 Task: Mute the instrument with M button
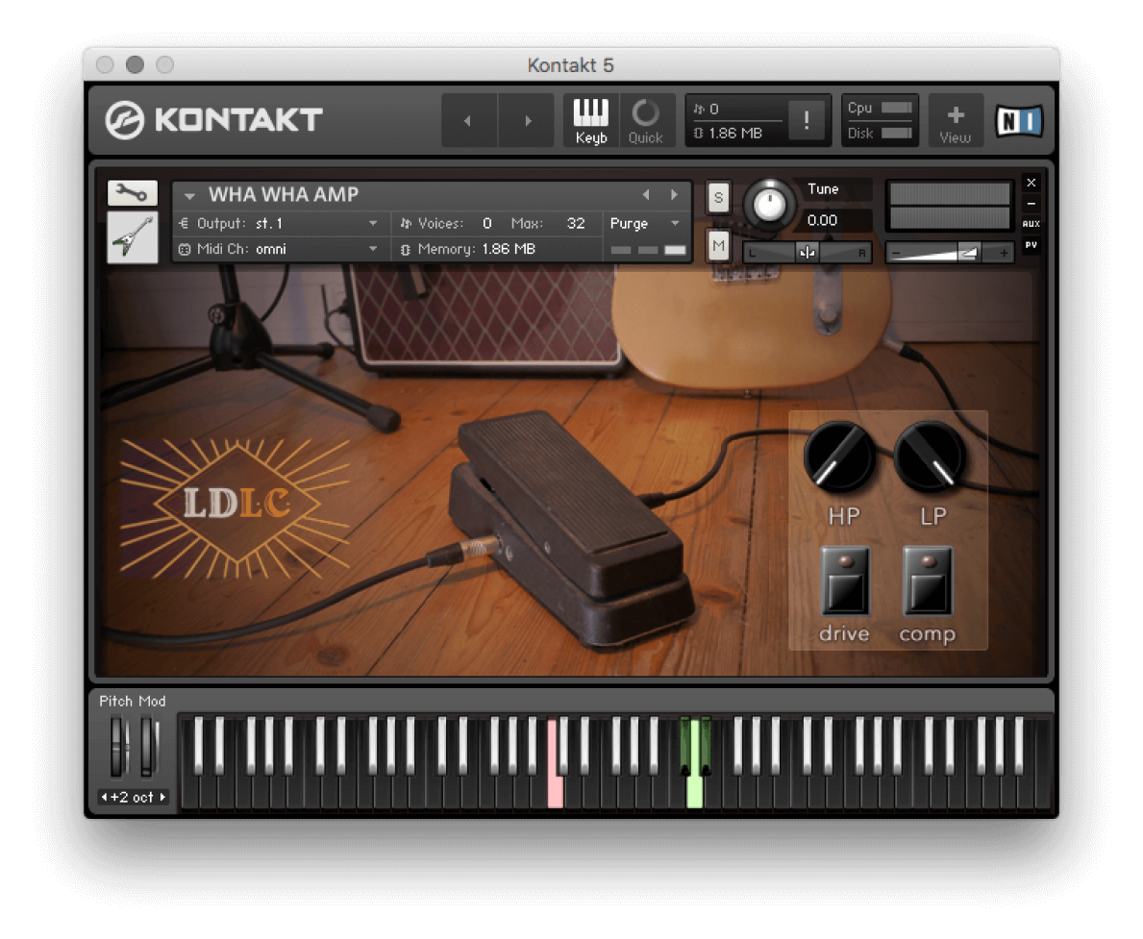[719, 246]
